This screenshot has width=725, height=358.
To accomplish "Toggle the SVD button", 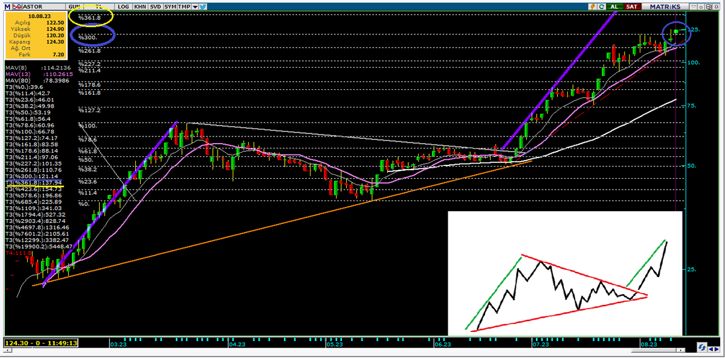I will (x=155, y=7).
